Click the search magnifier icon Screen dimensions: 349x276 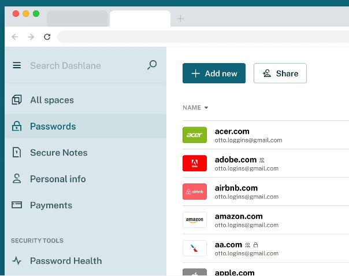click(152, 65)
